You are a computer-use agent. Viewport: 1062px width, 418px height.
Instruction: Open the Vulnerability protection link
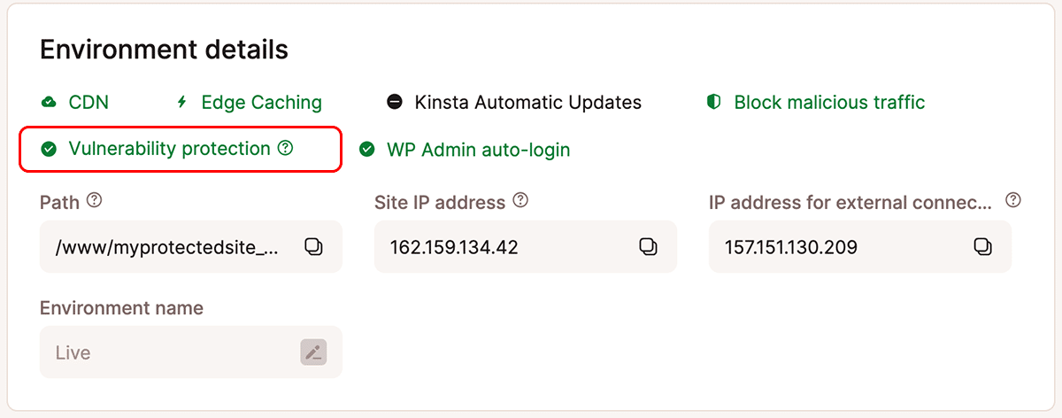point(170,149)
